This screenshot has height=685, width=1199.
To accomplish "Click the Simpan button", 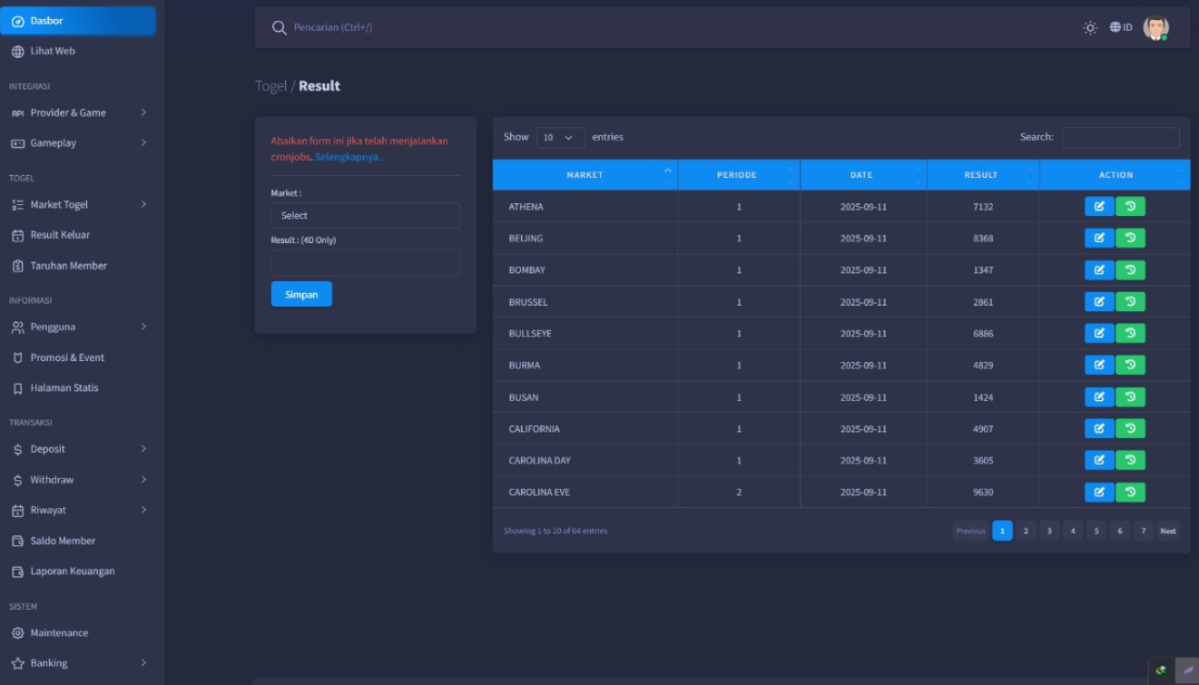I will 301,294.
